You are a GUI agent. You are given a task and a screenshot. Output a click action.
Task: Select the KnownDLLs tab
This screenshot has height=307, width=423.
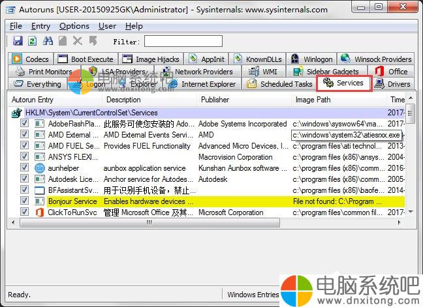coord(258,59)
